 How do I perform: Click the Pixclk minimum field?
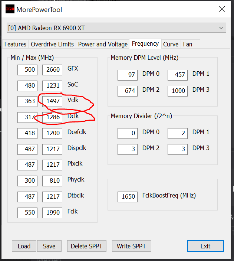tap(27, 165)
